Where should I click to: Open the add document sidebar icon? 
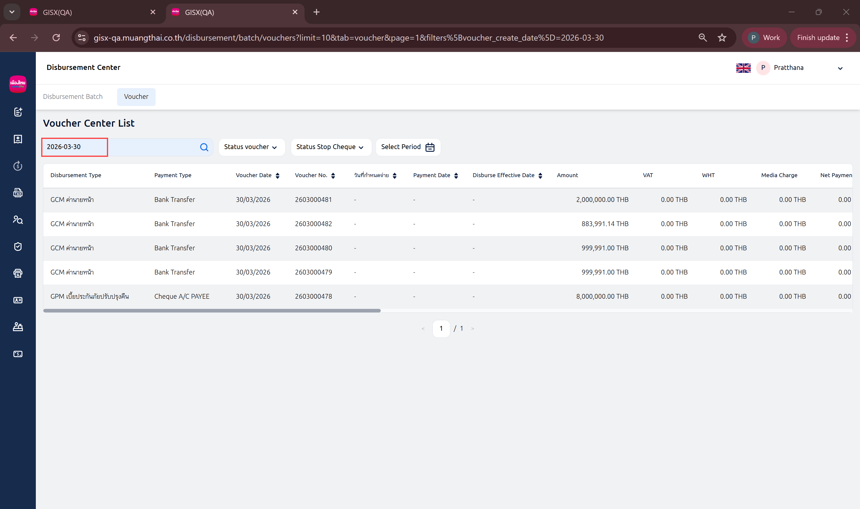18,112
